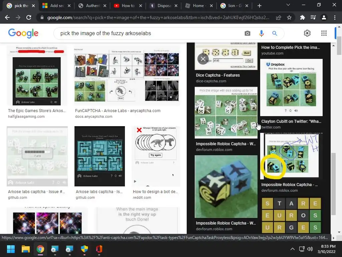The height and width of the screenshot is (257, 342).
Task: Close the lion Google tab
Action: click(x=247, y=6)
